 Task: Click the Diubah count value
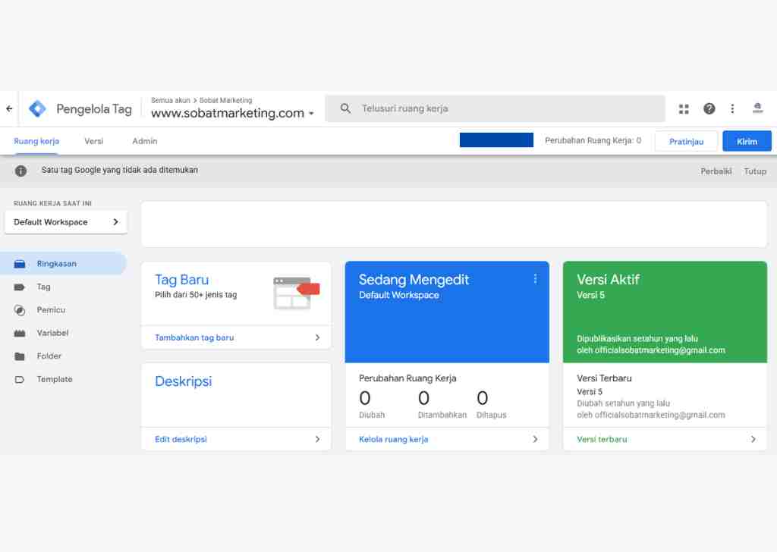pyautogui.click(x=365, y=398)
